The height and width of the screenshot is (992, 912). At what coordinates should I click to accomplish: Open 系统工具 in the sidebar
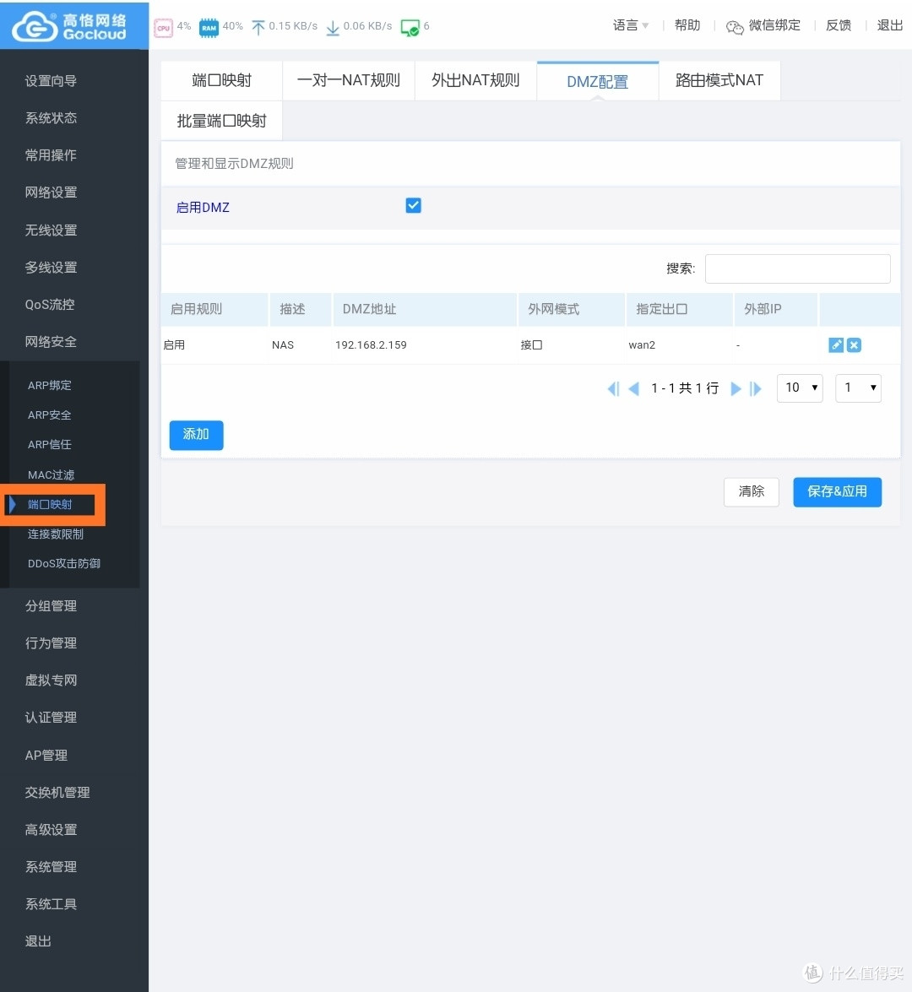(51, 904)
